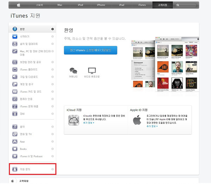Click the magnifier search icon
Viewport: 211px width, 184px height.
pyautogui.click(x=178, y=5)
